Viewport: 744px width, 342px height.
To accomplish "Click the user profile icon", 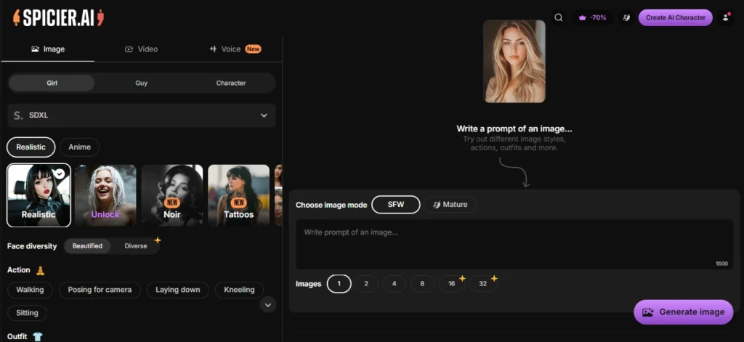I will (x=725, y=17).
